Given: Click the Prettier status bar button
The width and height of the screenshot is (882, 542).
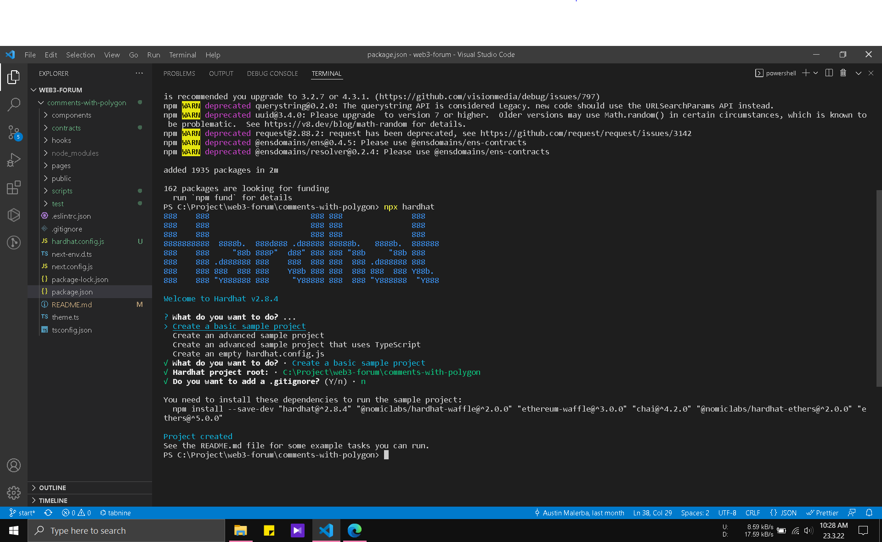Looking at the screenshot, I should [822, 513].
